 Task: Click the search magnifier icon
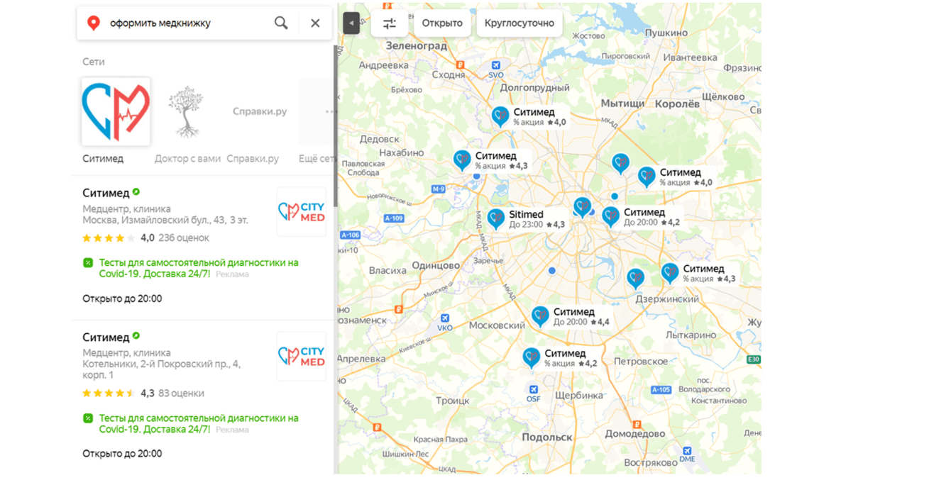point(281,23)
